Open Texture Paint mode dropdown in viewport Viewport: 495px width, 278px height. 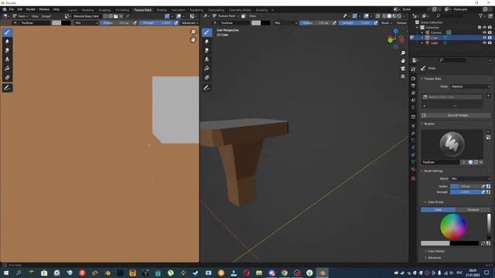(x=227, y=16)
